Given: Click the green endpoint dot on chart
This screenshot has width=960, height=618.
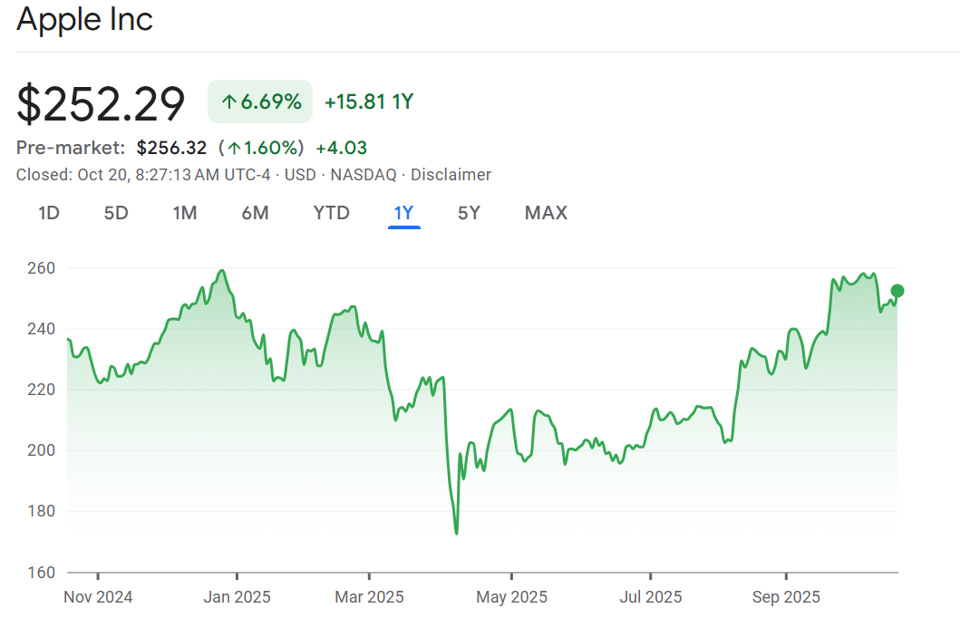Looking at the screenshot, I should (897, 291).
